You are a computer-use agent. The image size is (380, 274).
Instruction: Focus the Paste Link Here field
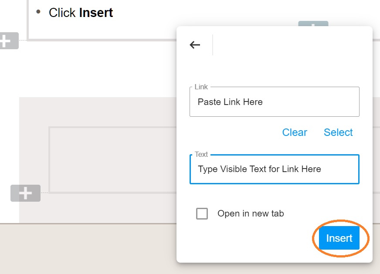coord(275,102)
